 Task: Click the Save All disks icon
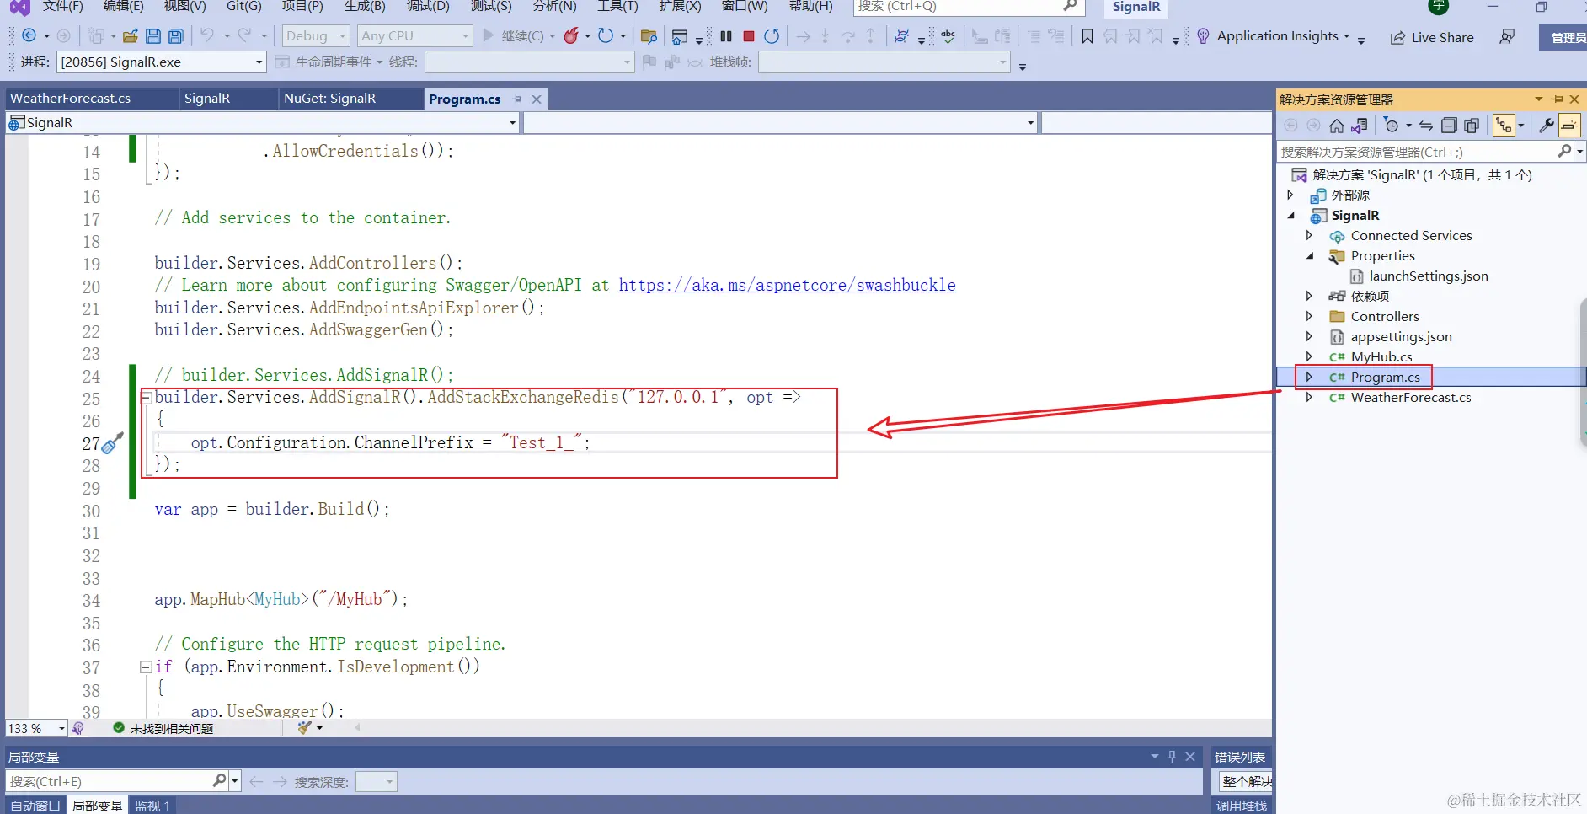click(175, 36)
